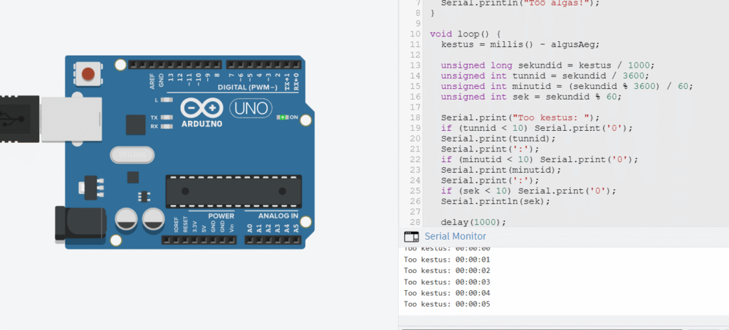Click code line 'kestus = millis() - algusAeg;'

(x=520, y=45)
